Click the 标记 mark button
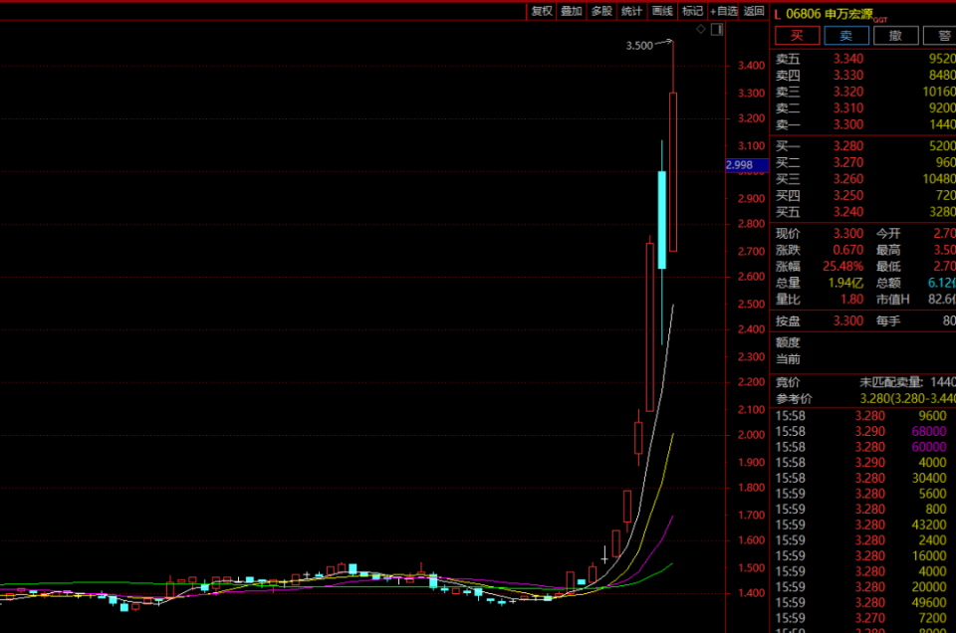The image size is (956, 633). [692, 11]
